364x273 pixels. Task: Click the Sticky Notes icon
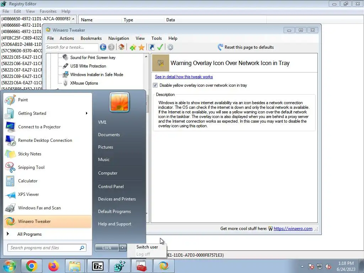click(10, 154)
